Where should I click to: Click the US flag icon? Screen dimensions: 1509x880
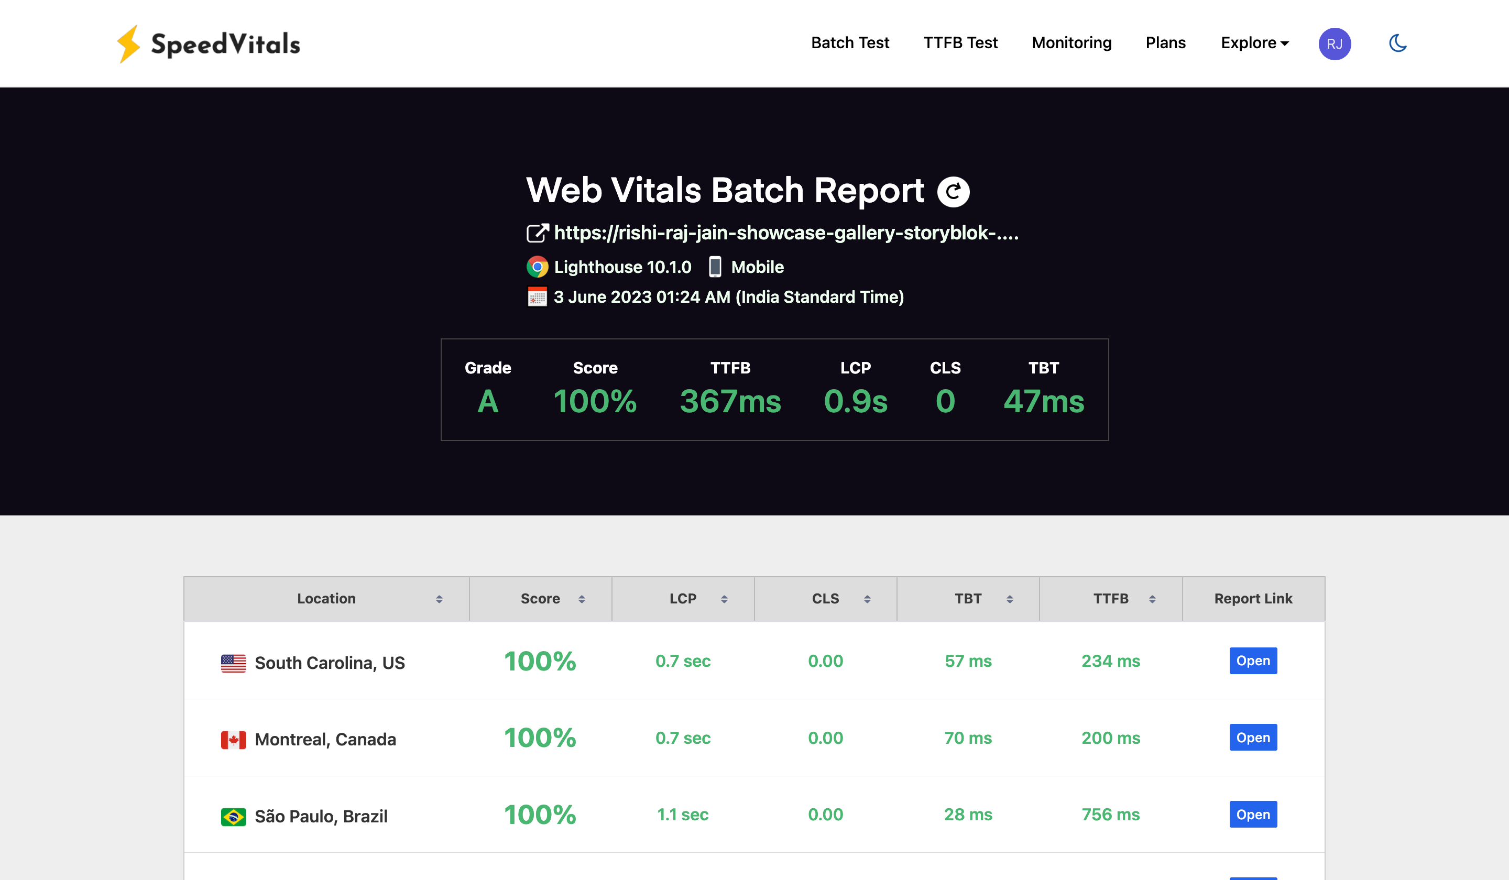point(233,663)
